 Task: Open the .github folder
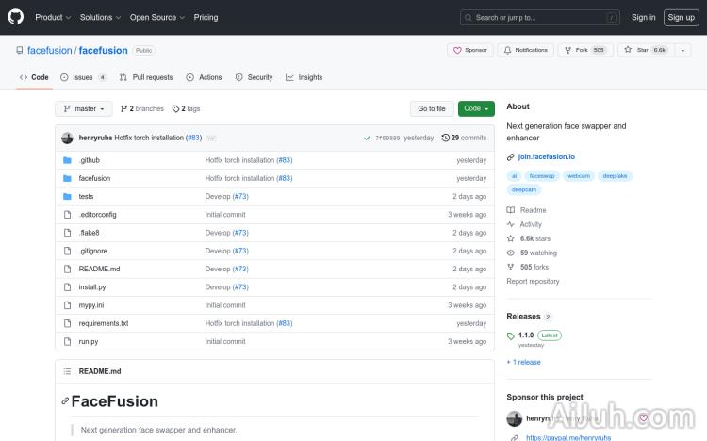(x=89, y=160)
